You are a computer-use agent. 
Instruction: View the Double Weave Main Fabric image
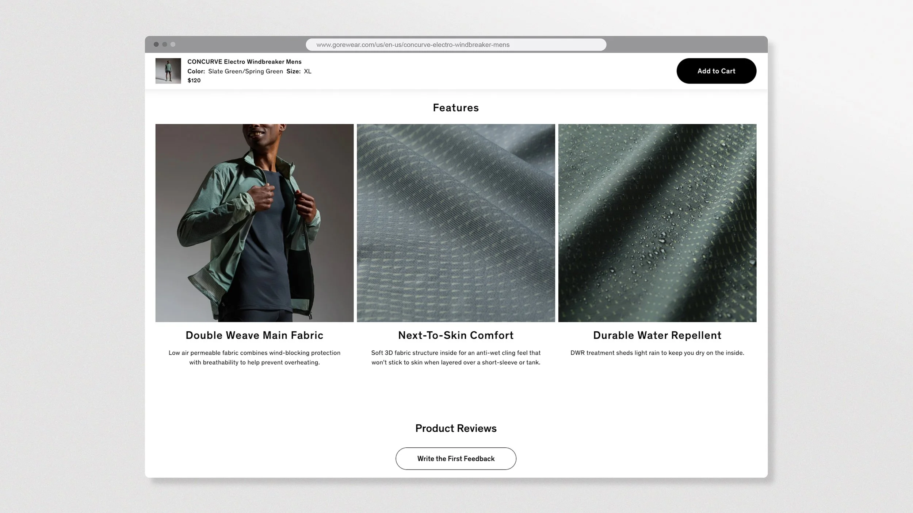pos(254,223)
